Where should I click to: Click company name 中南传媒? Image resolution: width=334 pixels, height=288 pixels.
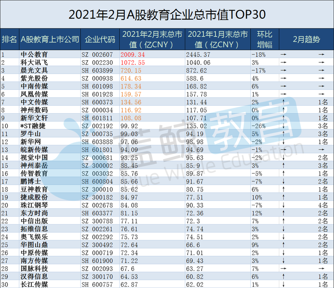(34, 86)
